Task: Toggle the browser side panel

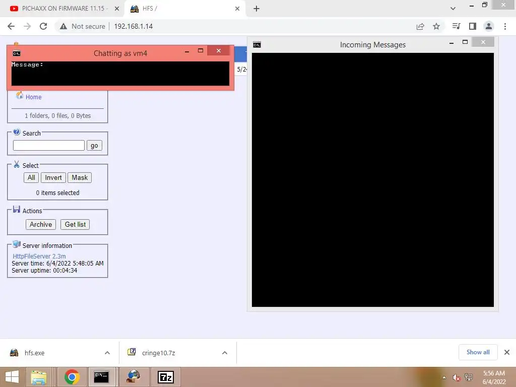Action: (x=473, y=26)
